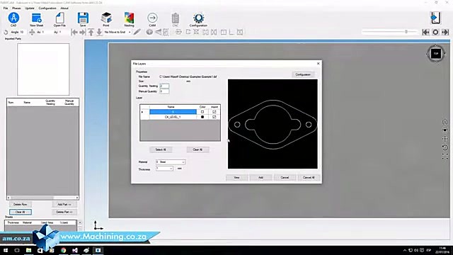Open the Update menu
This screenshot has width=453, height=255.
pyautogui.click(x=30, y=8)
